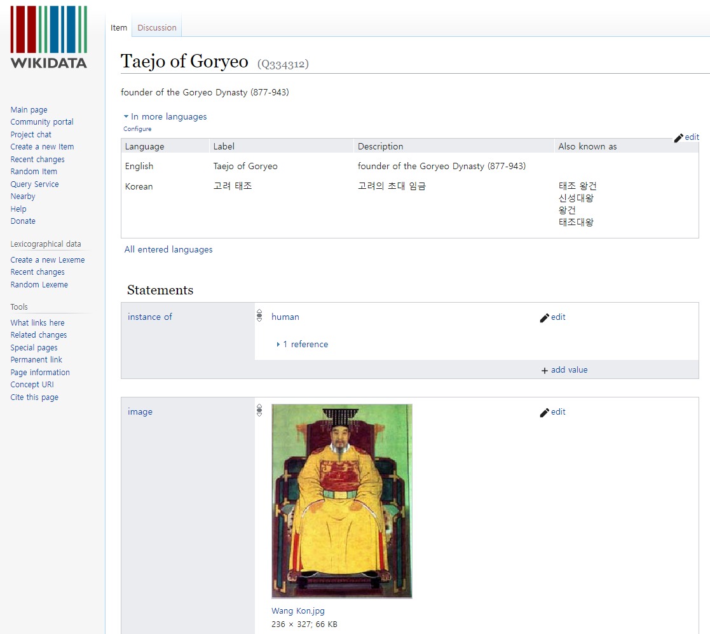This screenshot has width=710, height=634.
Task: Open Nearby link
Action: tap(23, 196)
